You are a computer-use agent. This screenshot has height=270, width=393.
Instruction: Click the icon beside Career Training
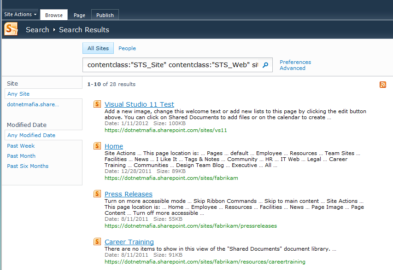point(97,241)
